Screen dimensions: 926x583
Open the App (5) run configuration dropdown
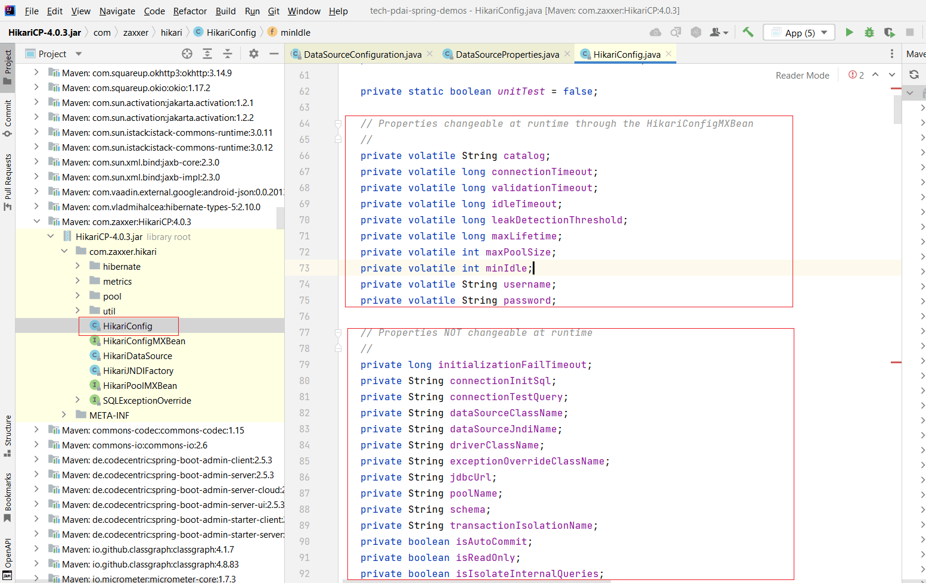tap(799, 33)
